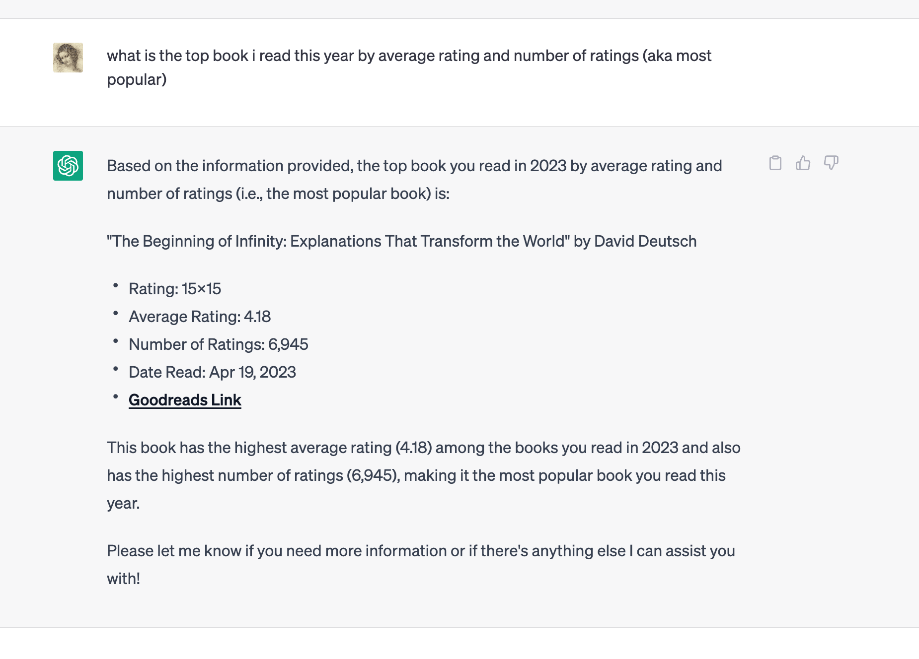
Task: Select the Date Read bullet item
Action: click(212, 372)
